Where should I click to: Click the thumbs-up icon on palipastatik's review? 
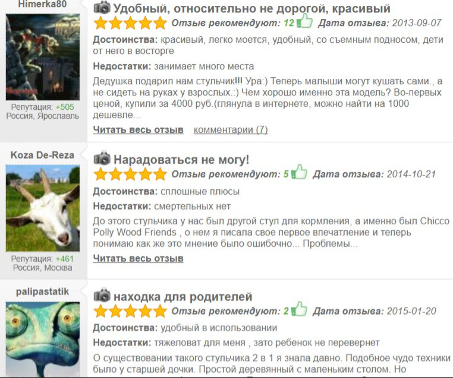pyautogui.click(x=299, y=309)
